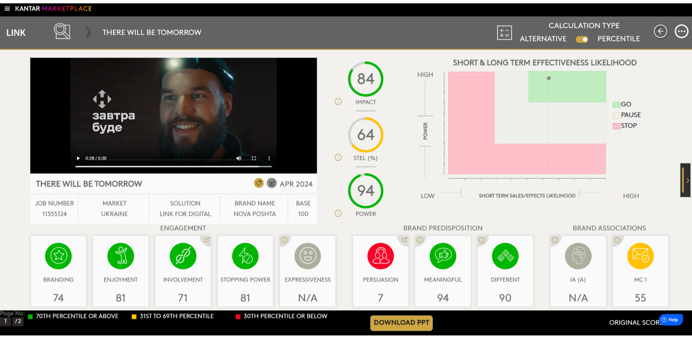Toggle calculation type between Alternative and Percentile
Viewport: 692px width, 340px height.
pyautogui.click(x=582, y=39)
